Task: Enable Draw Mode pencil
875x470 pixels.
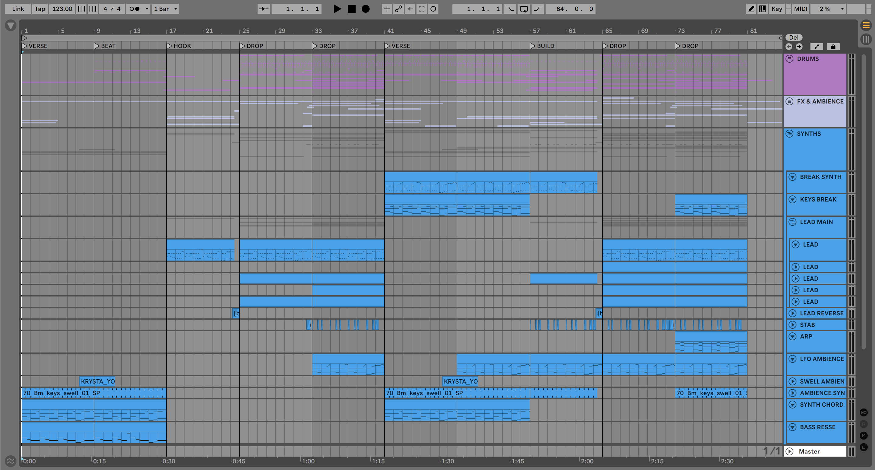Action: [x=751, y=9]
